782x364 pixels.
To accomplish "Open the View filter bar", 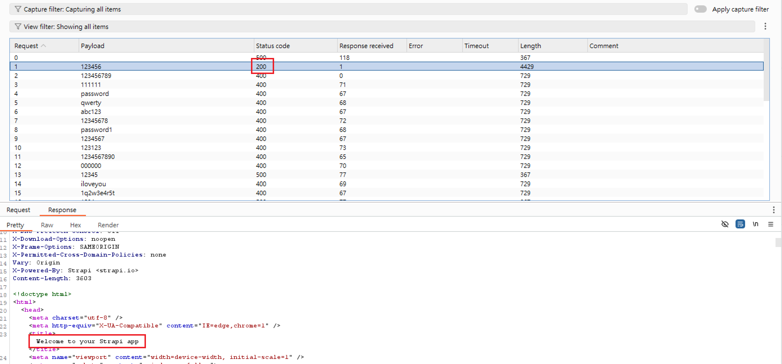I will (x=382, y=26).
